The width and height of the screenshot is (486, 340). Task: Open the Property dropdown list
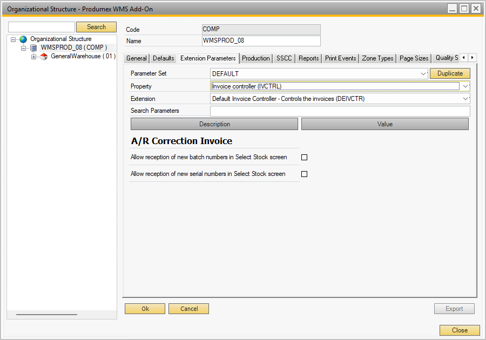click(465, 86)
